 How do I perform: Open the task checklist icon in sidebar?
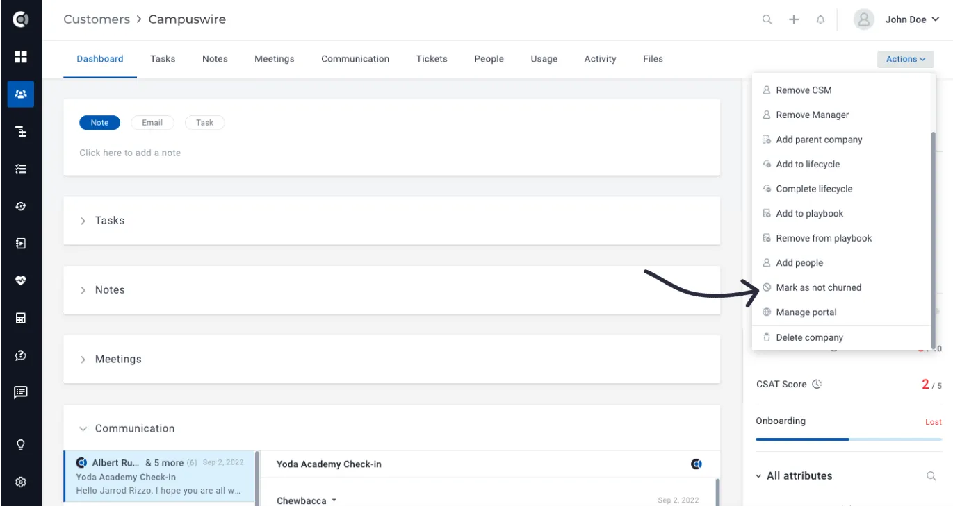[21, 169]
